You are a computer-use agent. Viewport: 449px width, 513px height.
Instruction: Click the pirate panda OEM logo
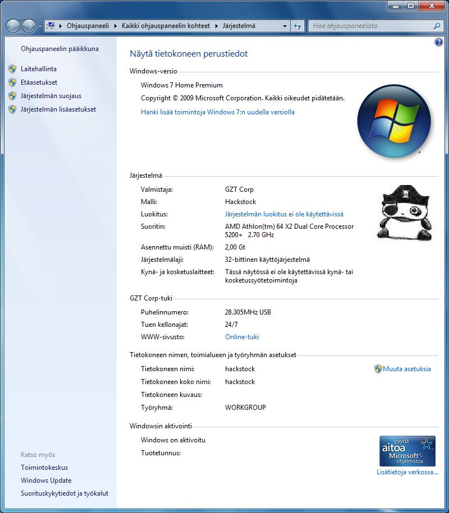tap(405, 212)
